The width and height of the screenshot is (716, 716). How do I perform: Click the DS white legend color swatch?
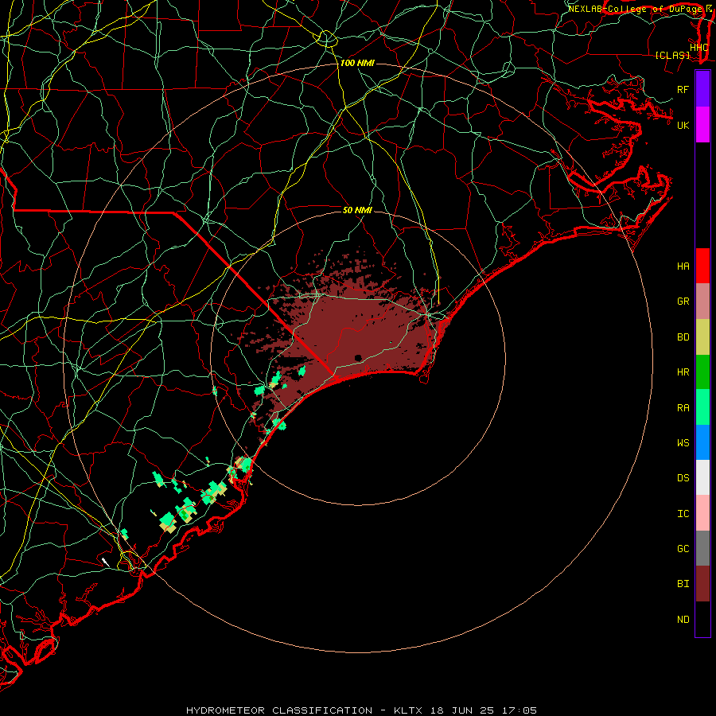(x=702, y=477)
